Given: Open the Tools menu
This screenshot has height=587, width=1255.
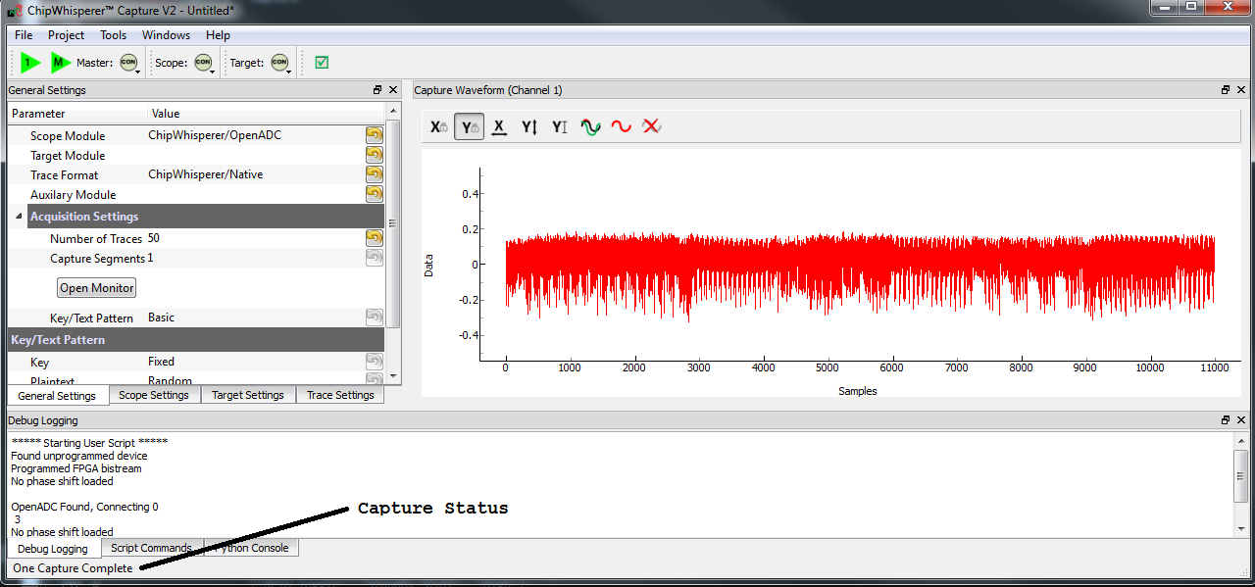Looking at the screenshot, I should 113,35.
